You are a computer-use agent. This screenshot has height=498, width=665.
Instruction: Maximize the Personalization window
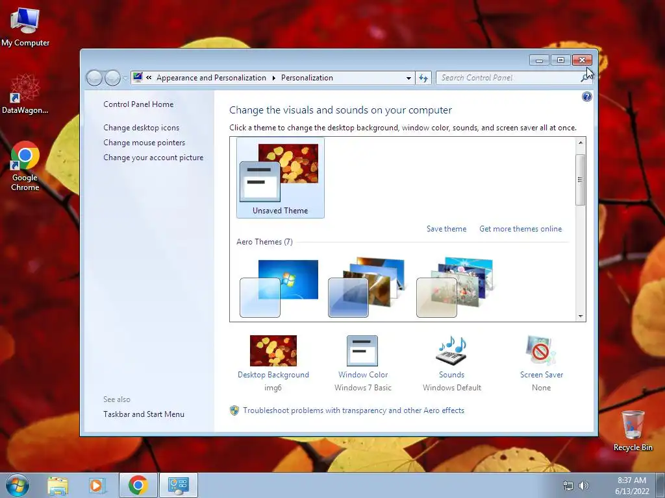[560, 60]
